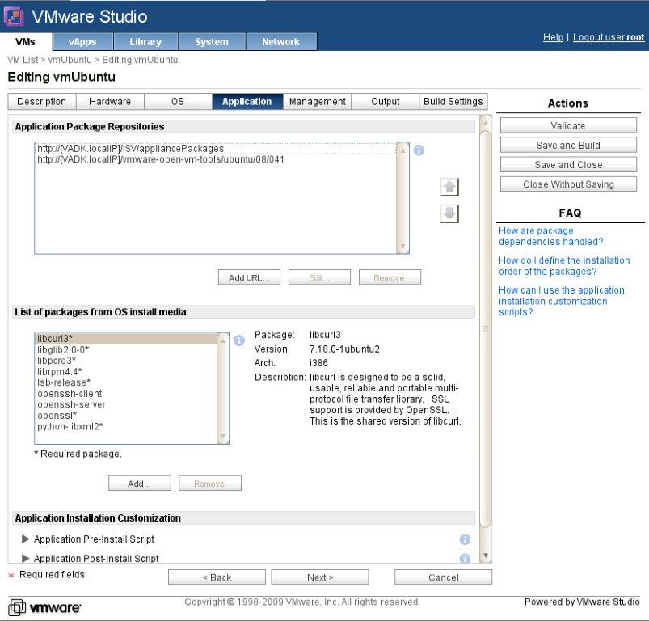Select libpcre3* package

click(126, 361)
